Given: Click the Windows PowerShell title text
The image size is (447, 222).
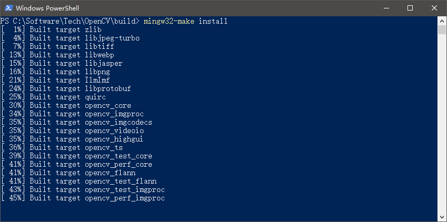Looking at the screenshot, I should point(47,8).
